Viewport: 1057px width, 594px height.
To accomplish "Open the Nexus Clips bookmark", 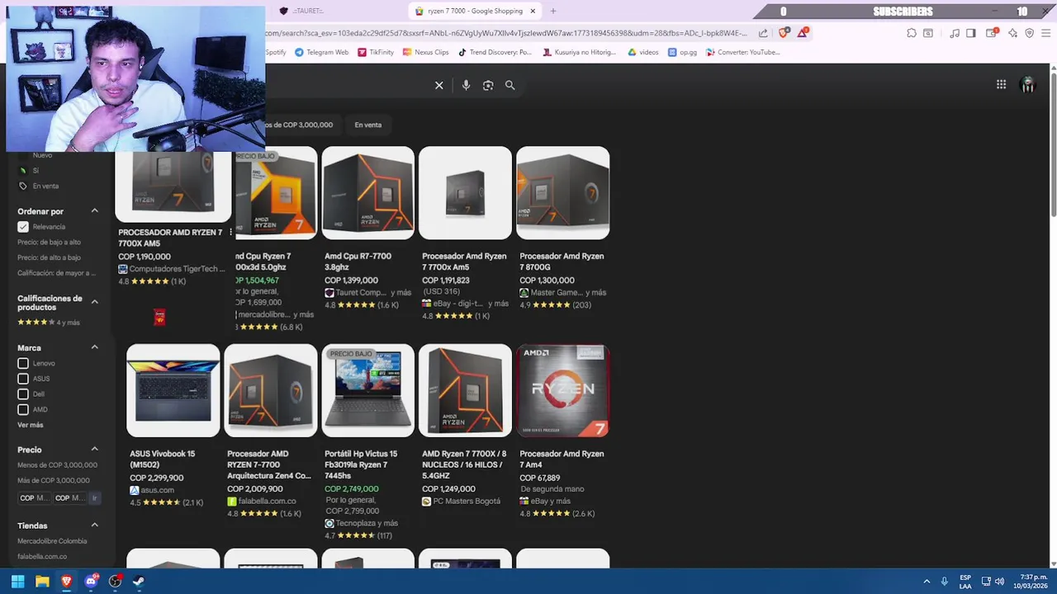I will coord(426,52).
